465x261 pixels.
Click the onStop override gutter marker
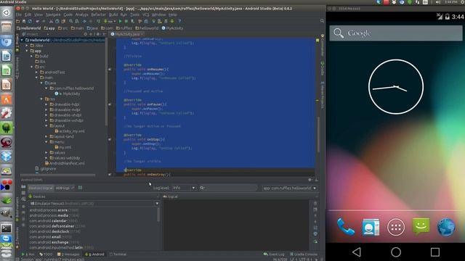pyautogui.click(x=110, y=139)
